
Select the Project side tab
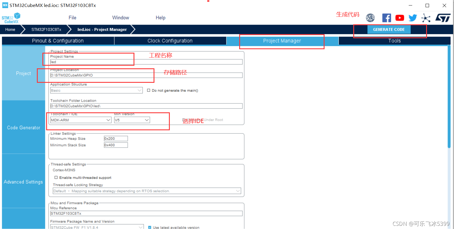click(x=24, y=73)
